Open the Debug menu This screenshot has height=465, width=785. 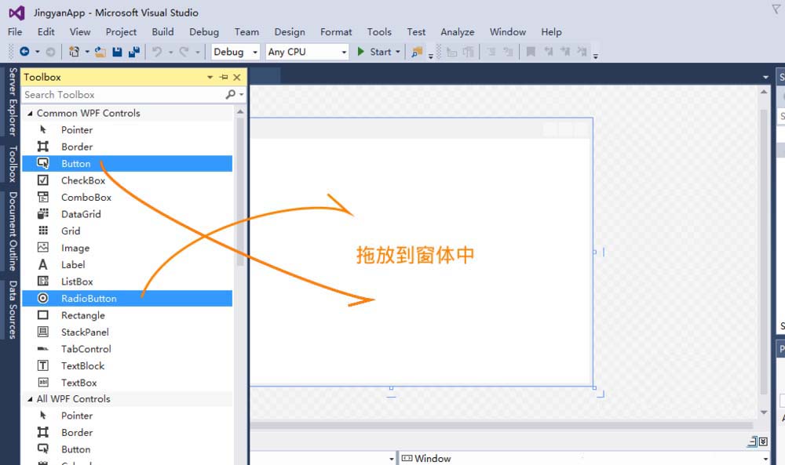pos(204,31)
